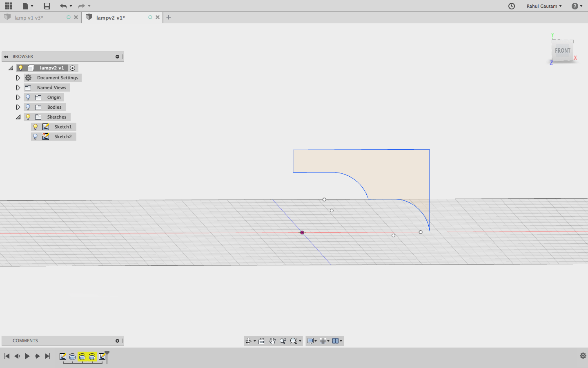The image size is (588, 368).
Task: Click the Comments panel header
Action: [62, 341]
